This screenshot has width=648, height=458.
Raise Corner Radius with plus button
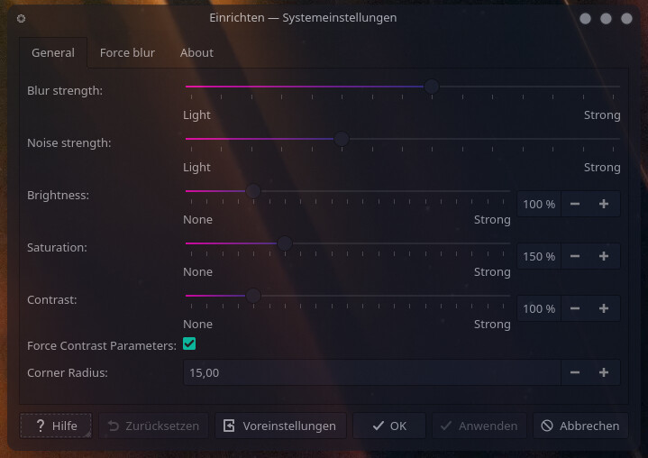[x=604, y=372]
